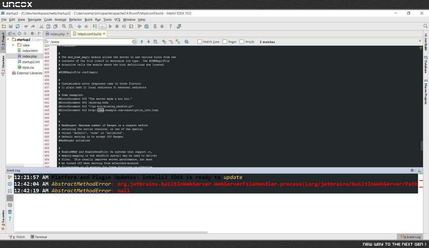Viewport: 429px width, 248px height.
Task: Click the Copy toolbar icon
Action: click(48, 26)
